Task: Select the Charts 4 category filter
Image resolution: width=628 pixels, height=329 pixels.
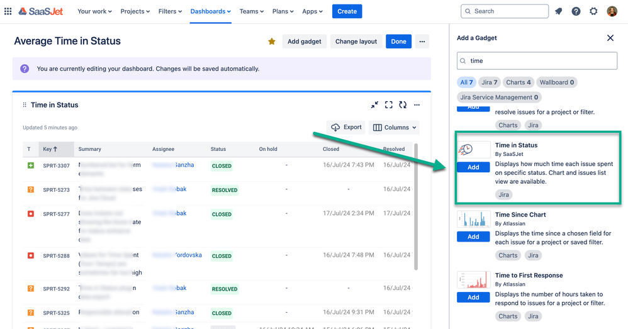Action: click(x=519, y=82)
